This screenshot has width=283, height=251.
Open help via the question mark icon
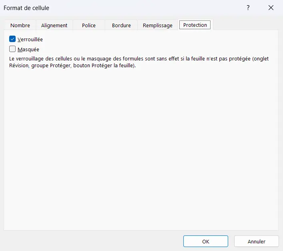(x=248, y=8)
